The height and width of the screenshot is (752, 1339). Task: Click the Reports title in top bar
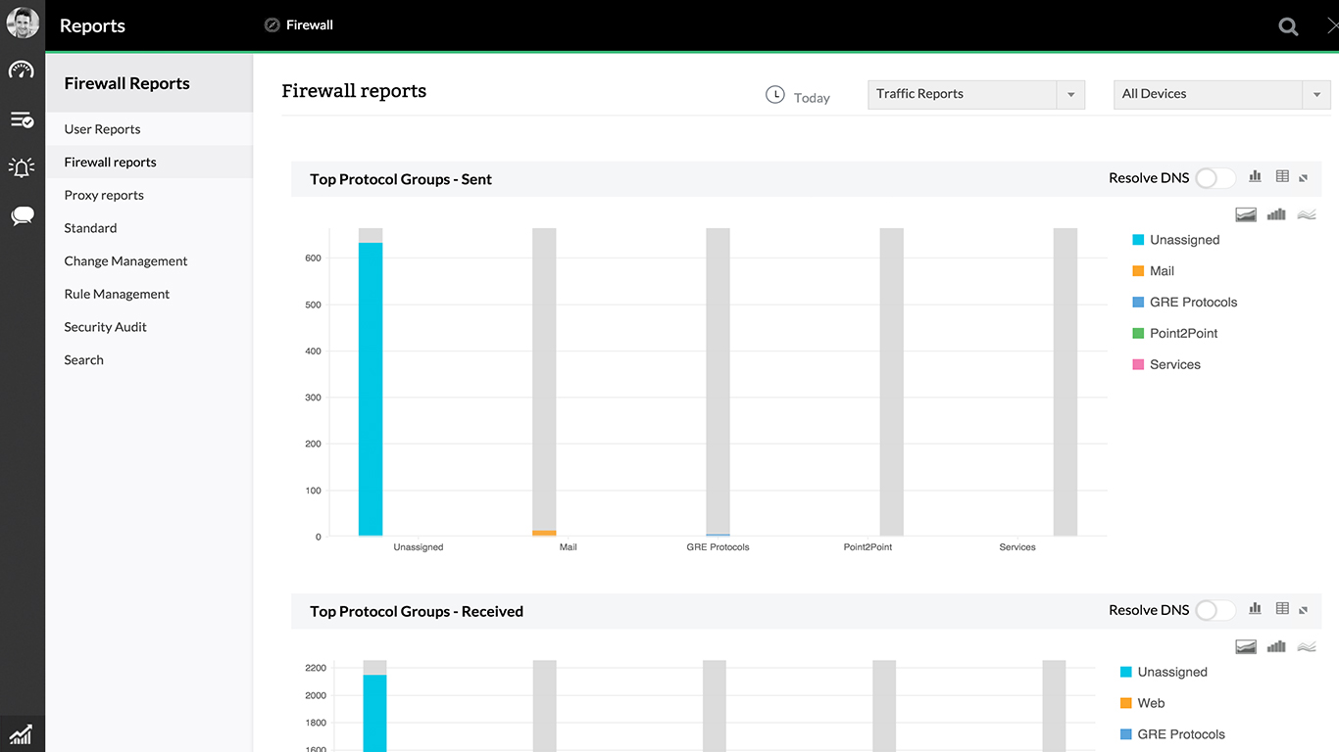pos(92,26)
